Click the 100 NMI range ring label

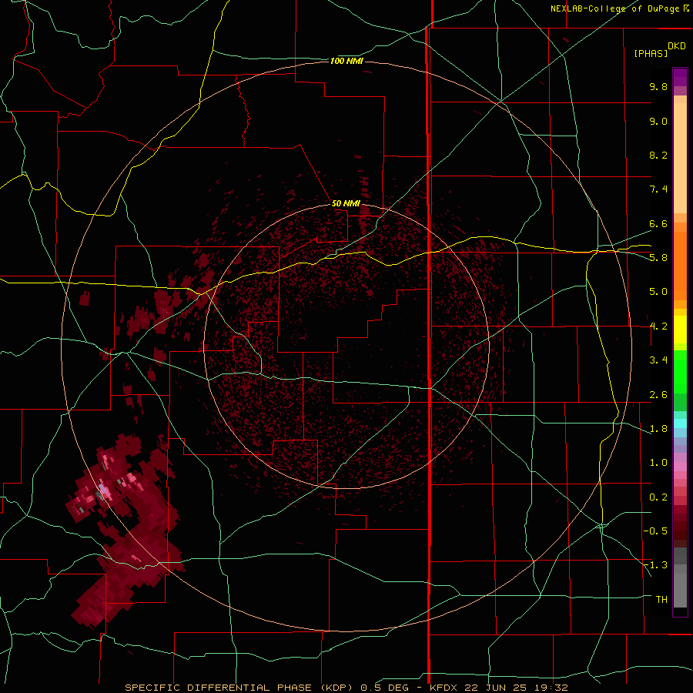pyautogui.click(x=346, y=61)
